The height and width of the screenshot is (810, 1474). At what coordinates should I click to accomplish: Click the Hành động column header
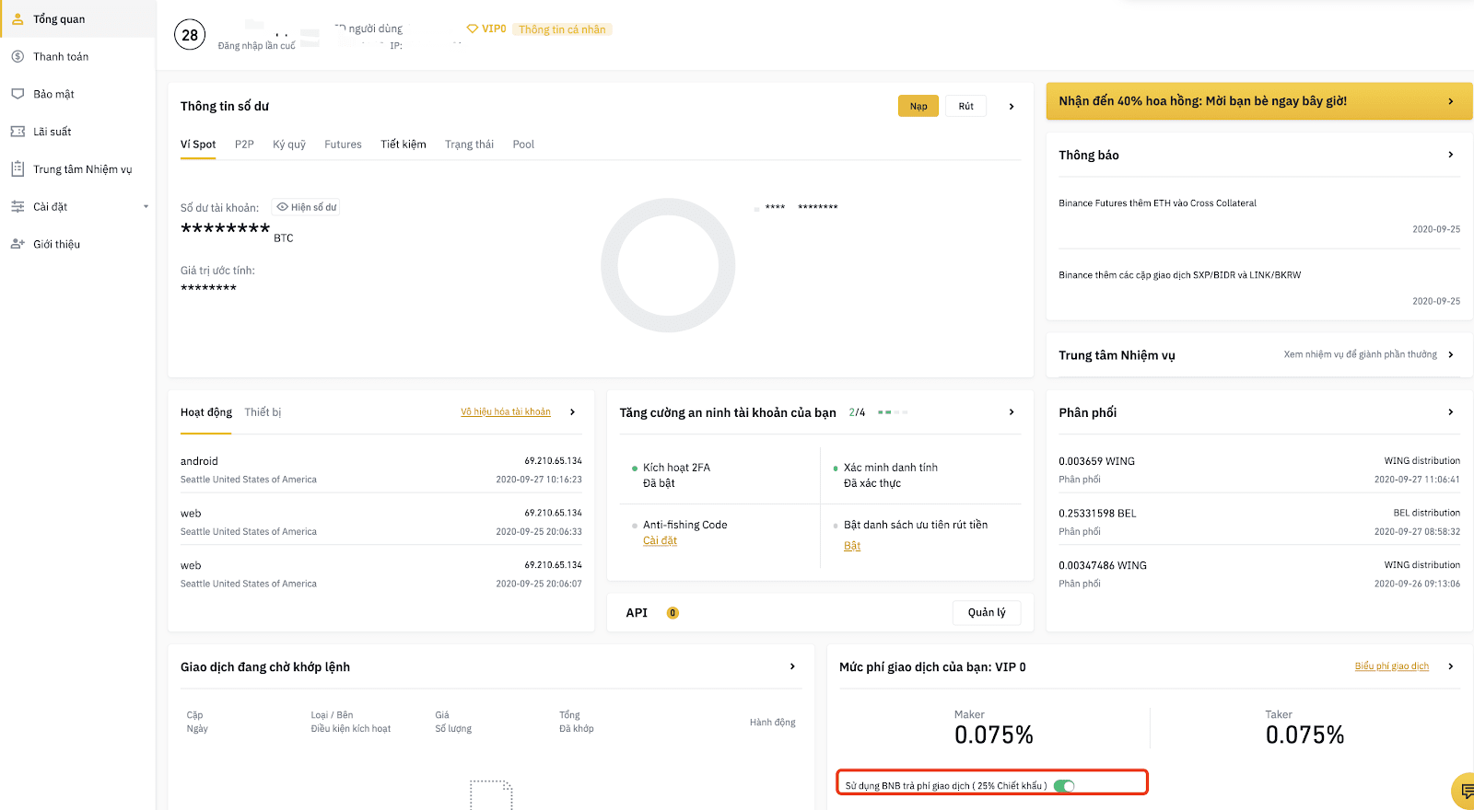tap(772, 723)
